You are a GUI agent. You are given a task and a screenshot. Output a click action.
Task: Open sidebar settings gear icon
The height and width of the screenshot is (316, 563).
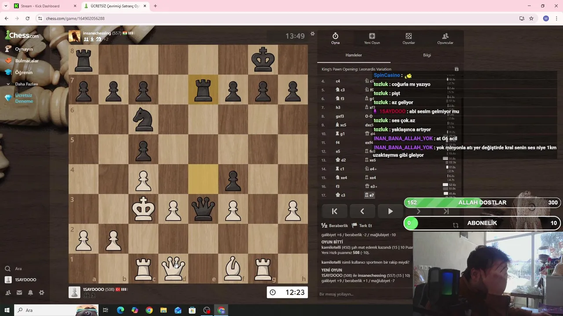click(41, 293)
